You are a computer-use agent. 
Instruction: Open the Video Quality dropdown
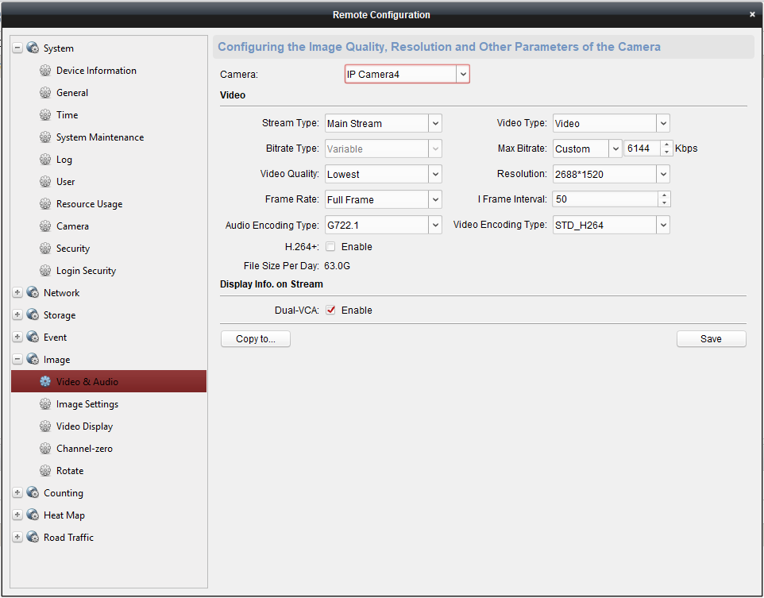click(x=383, y=174)
